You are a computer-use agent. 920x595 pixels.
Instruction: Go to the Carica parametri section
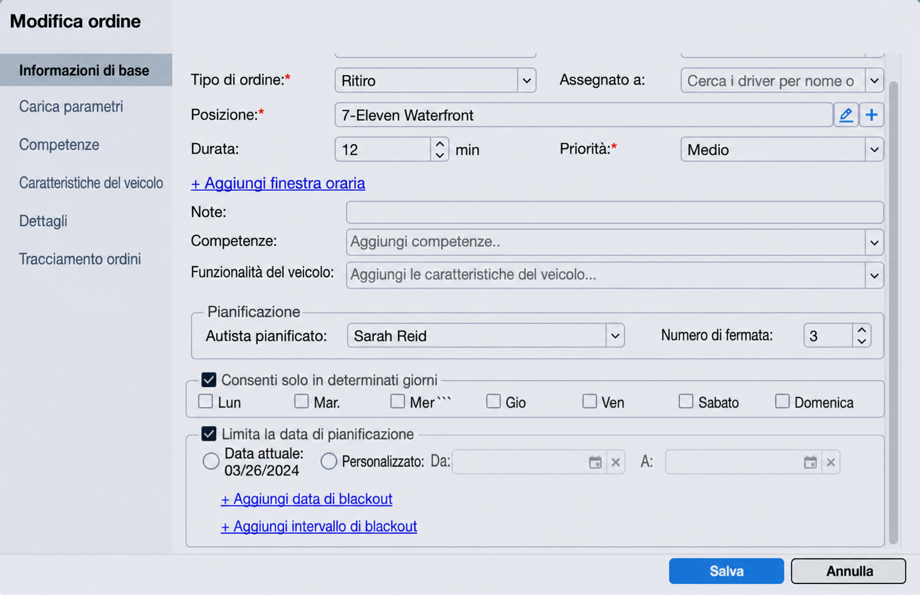tap(71, 106)
